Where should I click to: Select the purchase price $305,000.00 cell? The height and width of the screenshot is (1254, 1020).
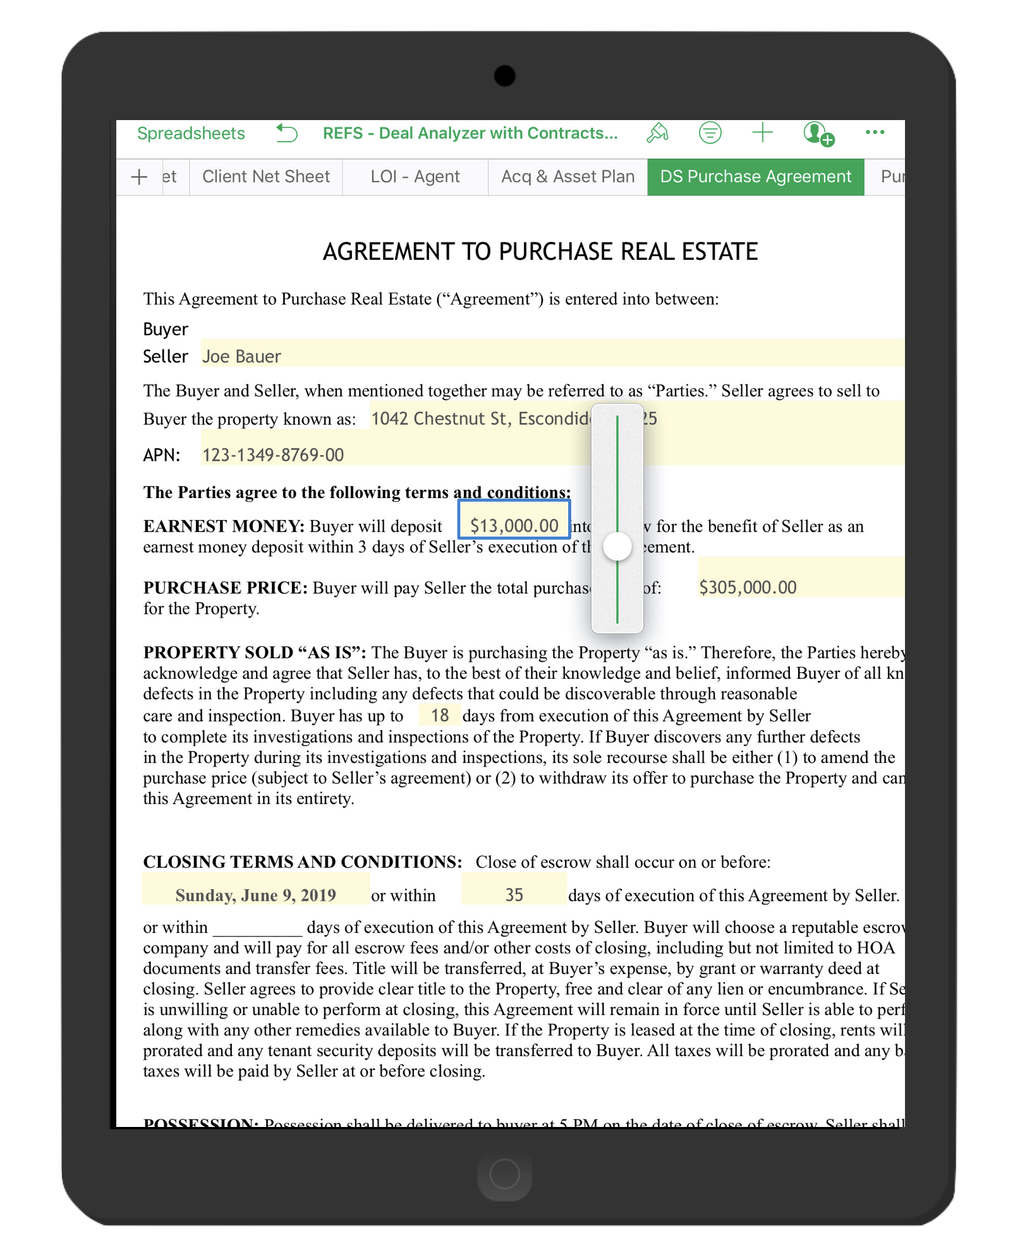(x=801, y=578)
